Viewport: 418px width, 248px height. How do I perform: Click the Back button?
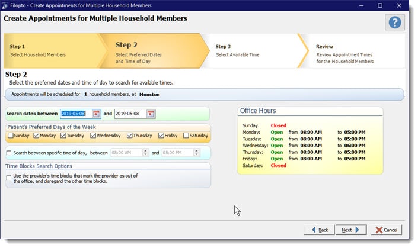pyautogui.click(x=319, y=230)
